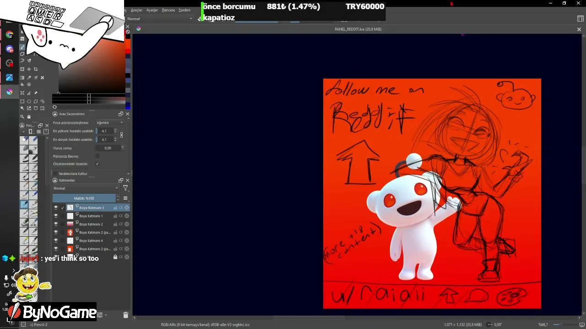The width and height of the screenshot is (586, 329).
Task: Close the Fırça brush presets docker
Action: [x=47, y=125]
